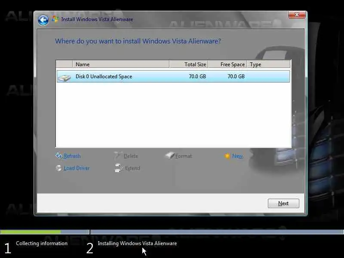Click Installing Windows Vista Alienware step label
Viewport: 344px width, 258px height.
point(137,243)
